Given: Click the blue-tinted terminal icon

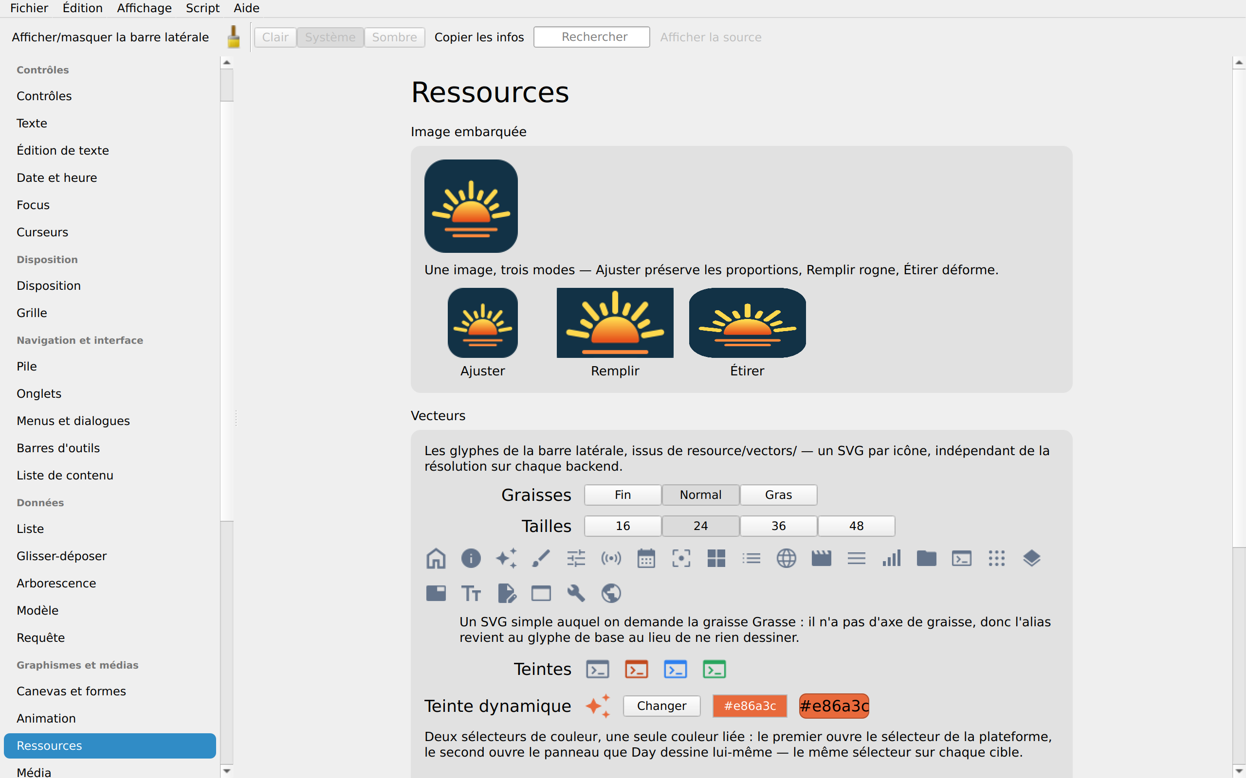Looking at the screenshot, I should (x=675, y=670).
